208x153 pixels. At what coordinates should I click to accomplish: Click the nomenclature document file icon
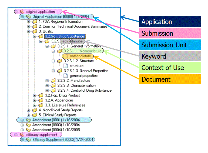(x=65, y=56)
